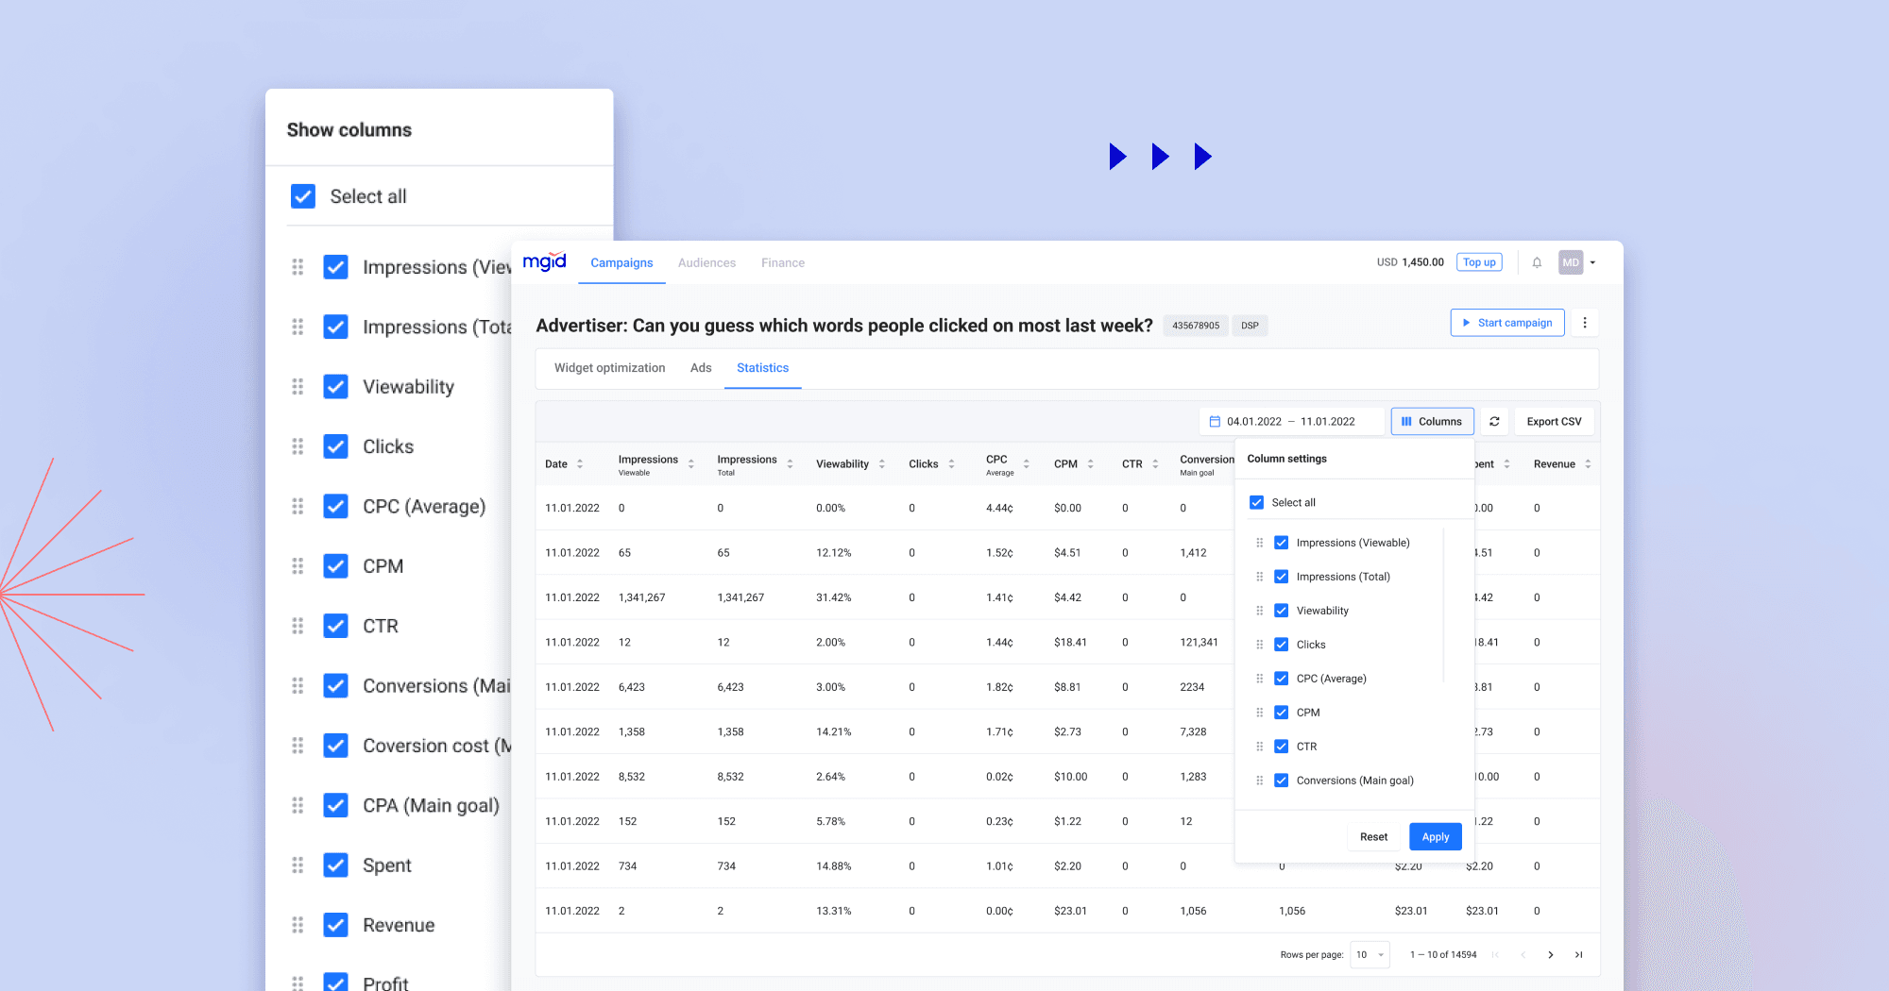Grab the drag handle next to Clicks checkbox
The width and height of the screenshot is (1889, 991).
(1260, 645)
